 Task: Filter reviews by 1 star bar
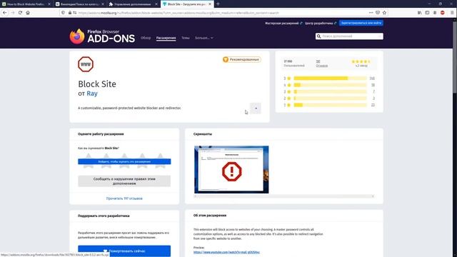click(329, 105)
